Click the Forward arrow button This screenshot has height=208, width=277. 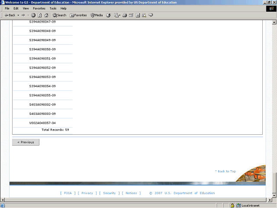point(23,15)
